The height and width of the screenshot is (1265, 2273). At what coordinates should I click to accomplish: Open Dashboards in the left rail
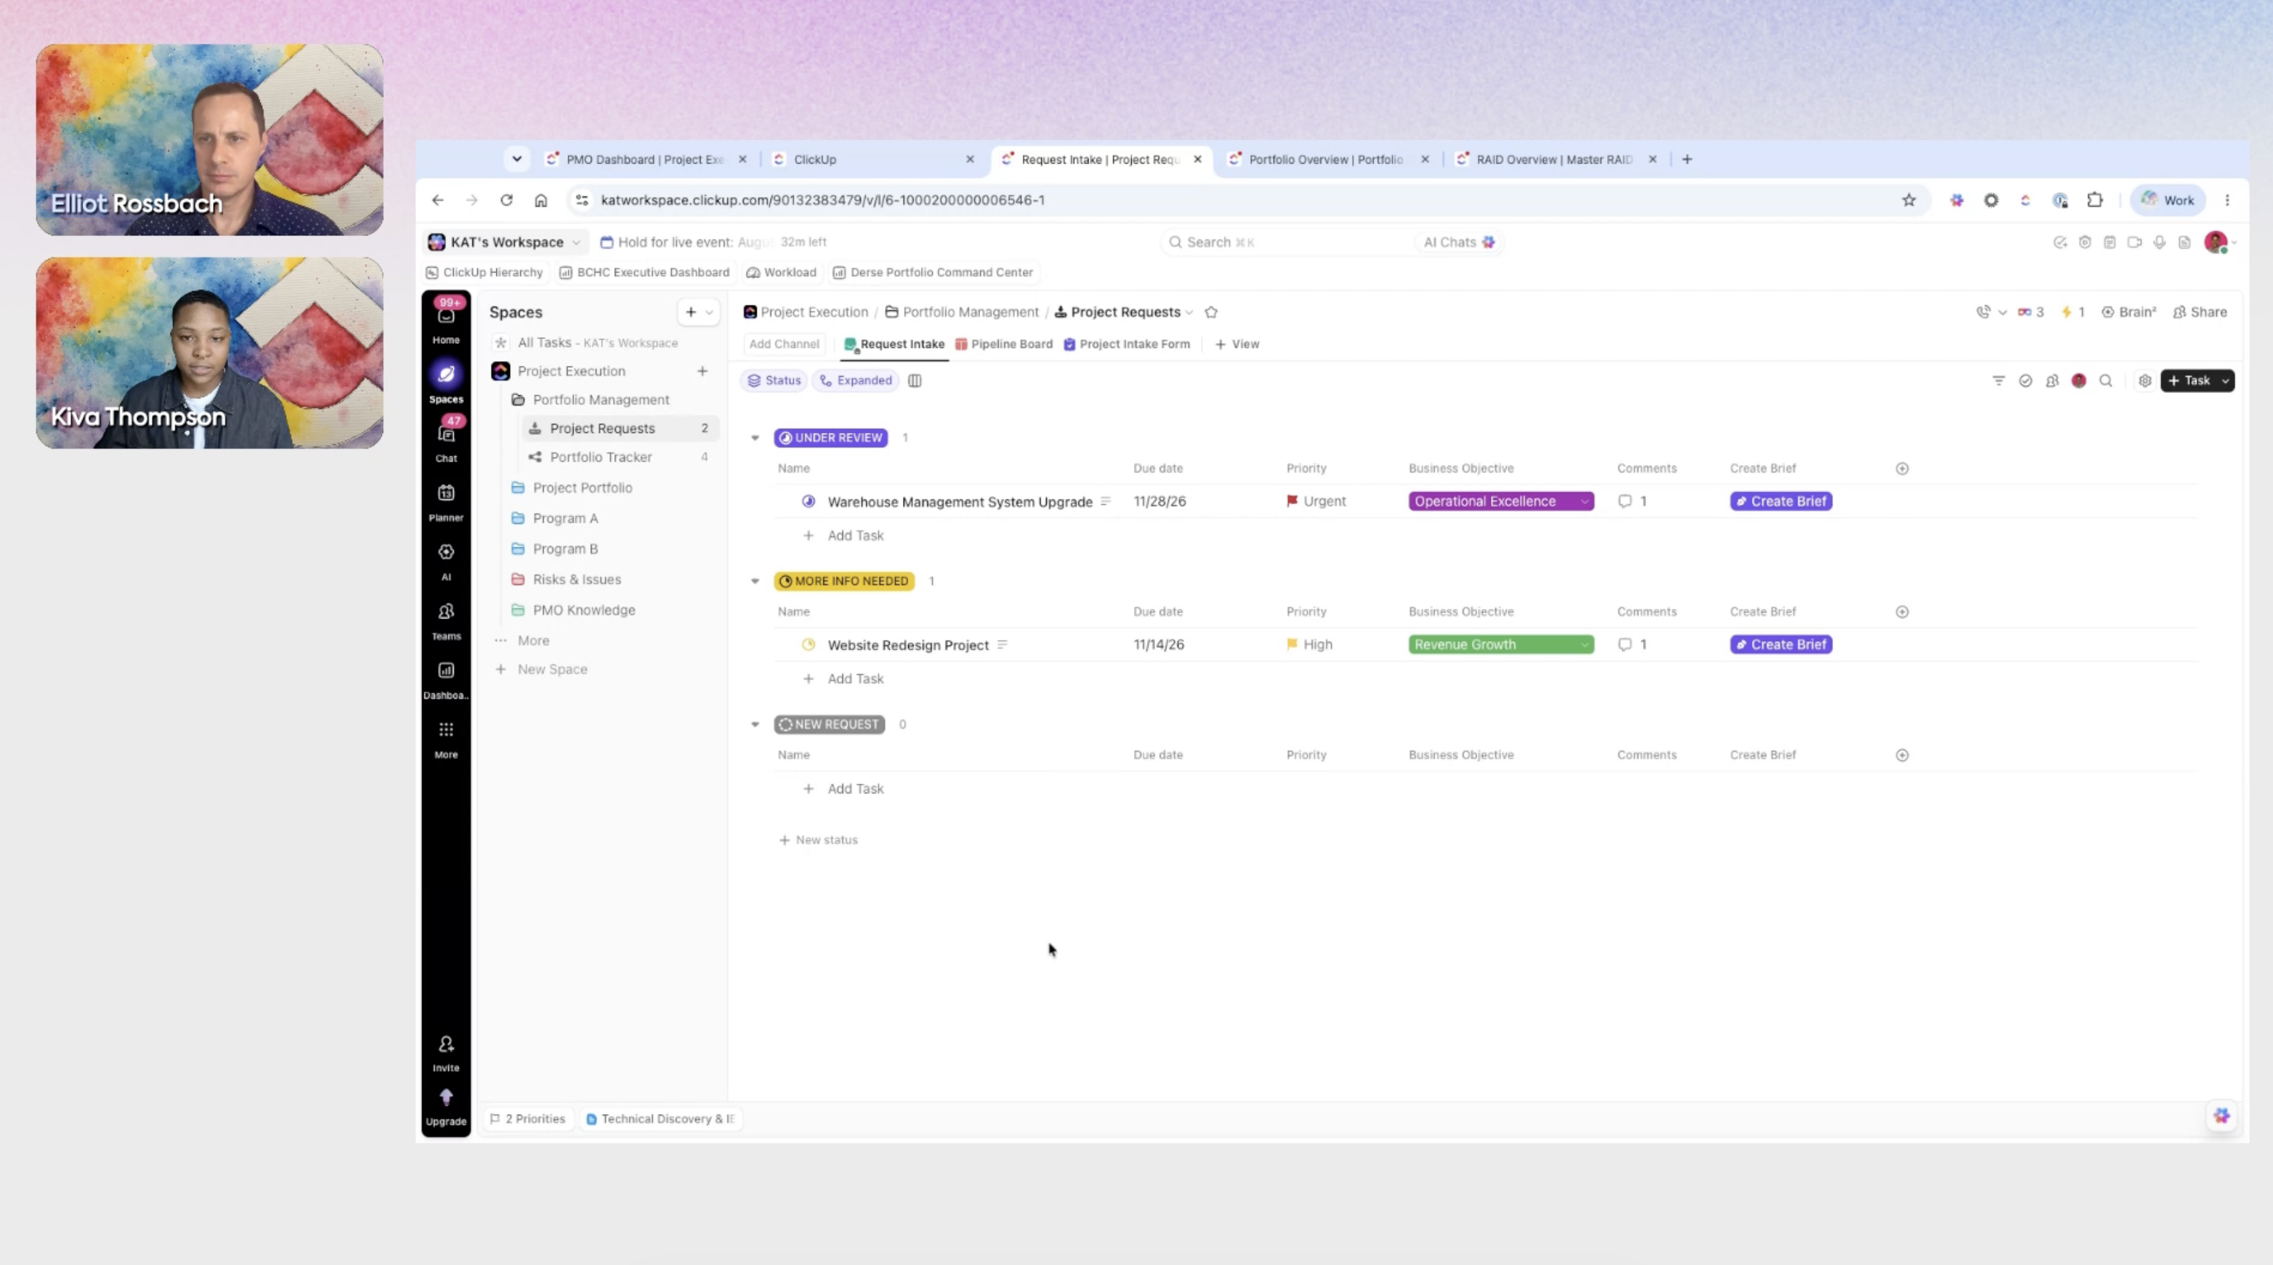(x=446, y=670)
